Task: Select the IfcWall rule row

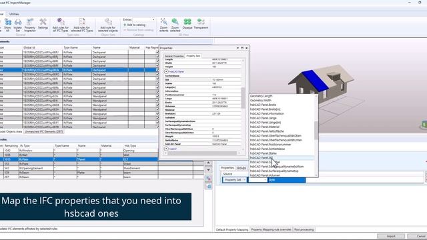Action: (x=79, y=155)
